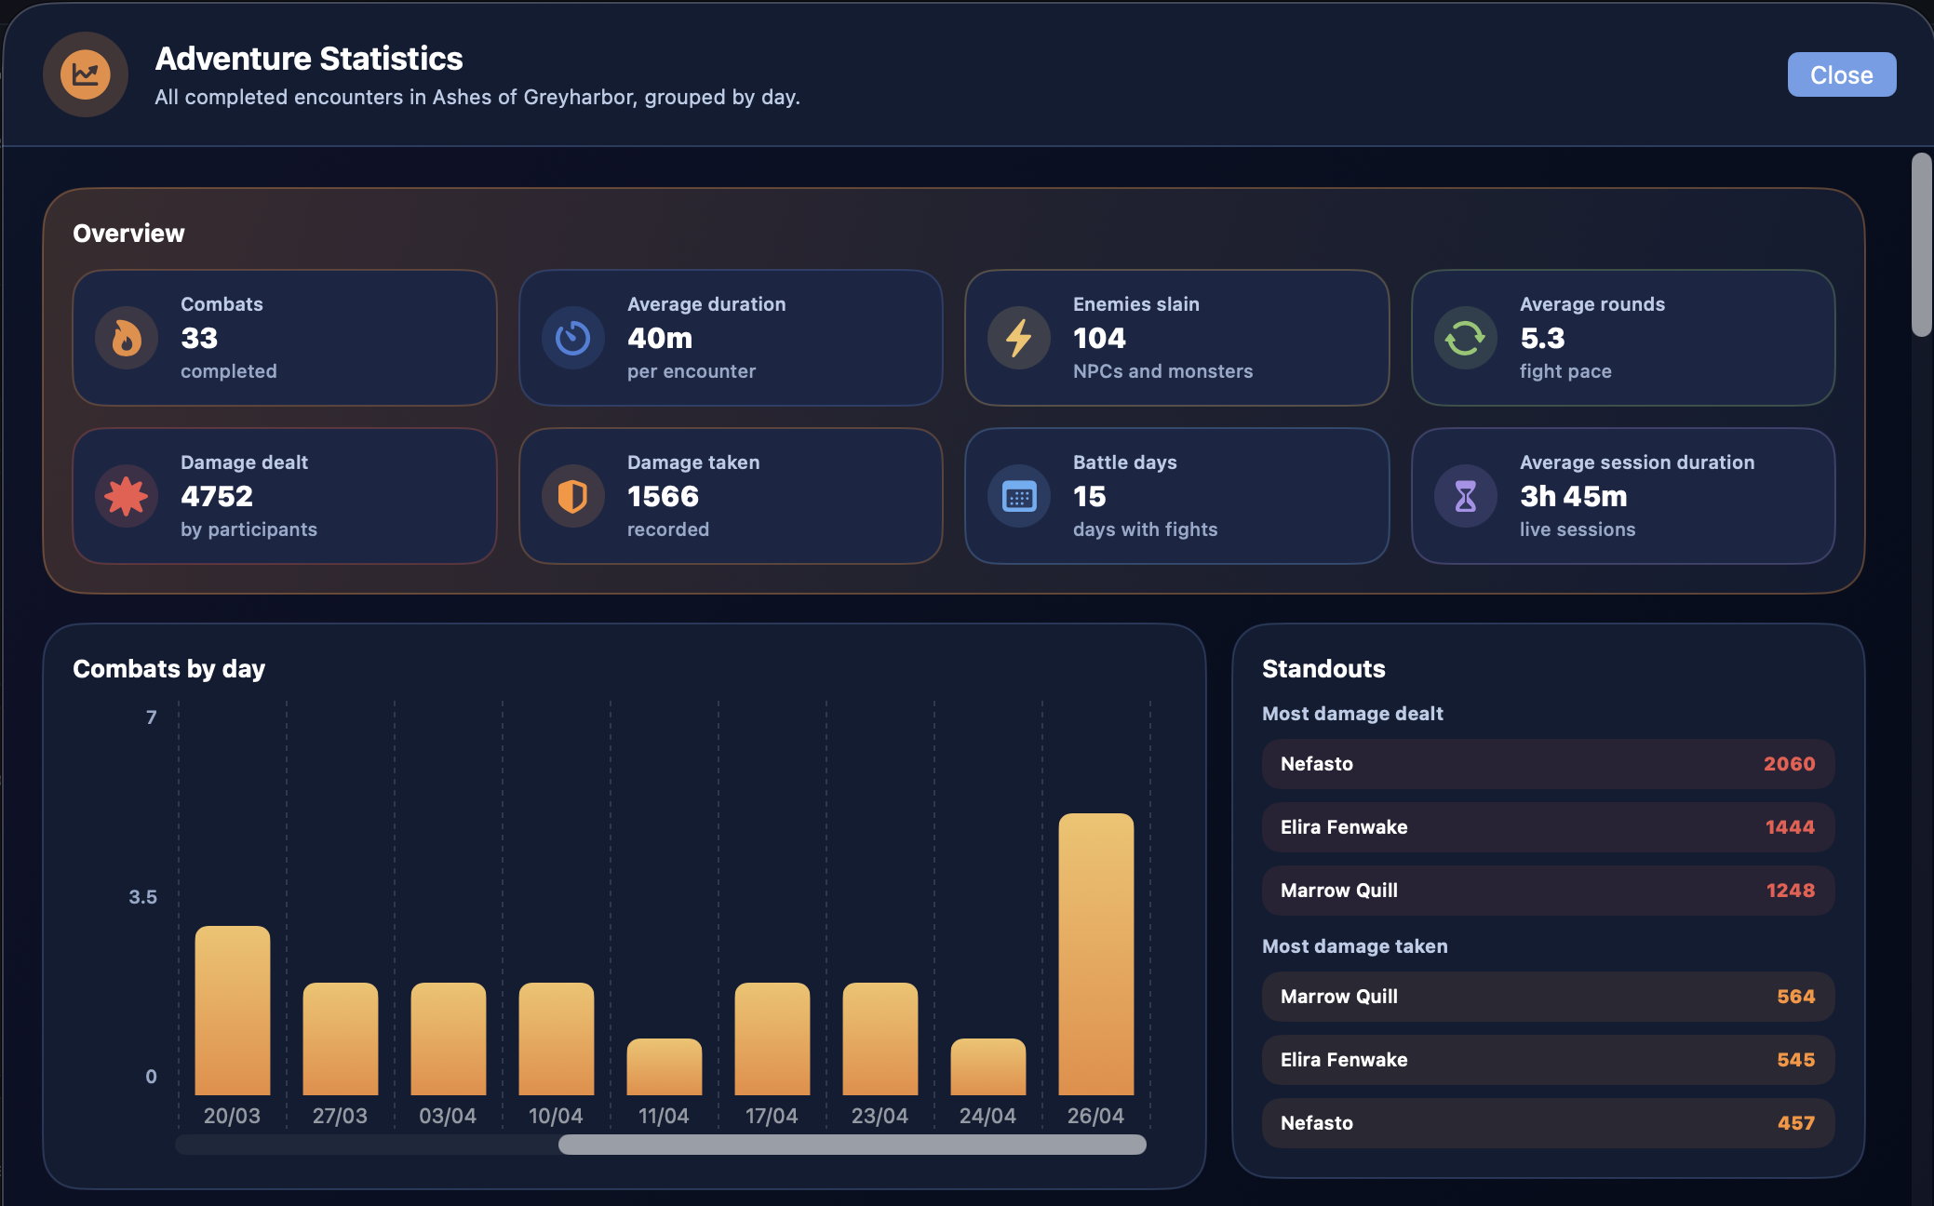This screenshot has width=1934, height=1206.
Task: Click the hourglass icon on Average session duration card
Action: click(x=1464, y=496)
